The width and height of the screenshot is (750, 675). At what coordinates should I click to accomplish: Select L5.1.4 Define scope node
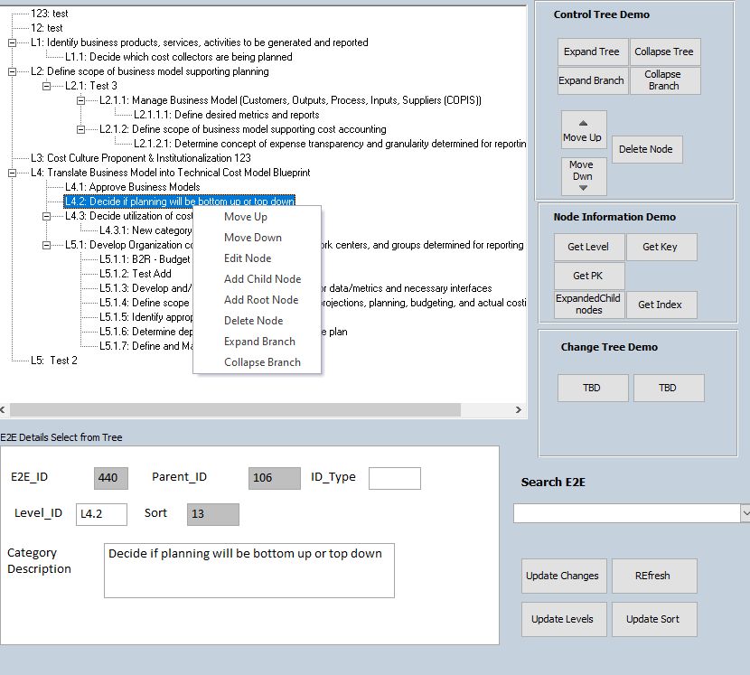tap(145, 303)
